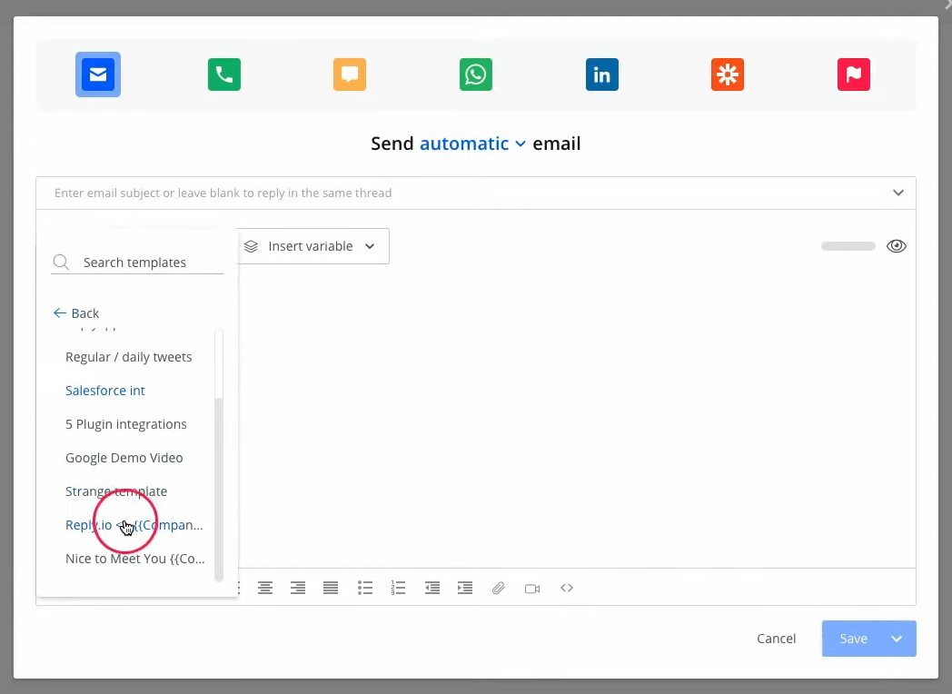Expand the email subject dropdown chevron

tap(898, 193)
